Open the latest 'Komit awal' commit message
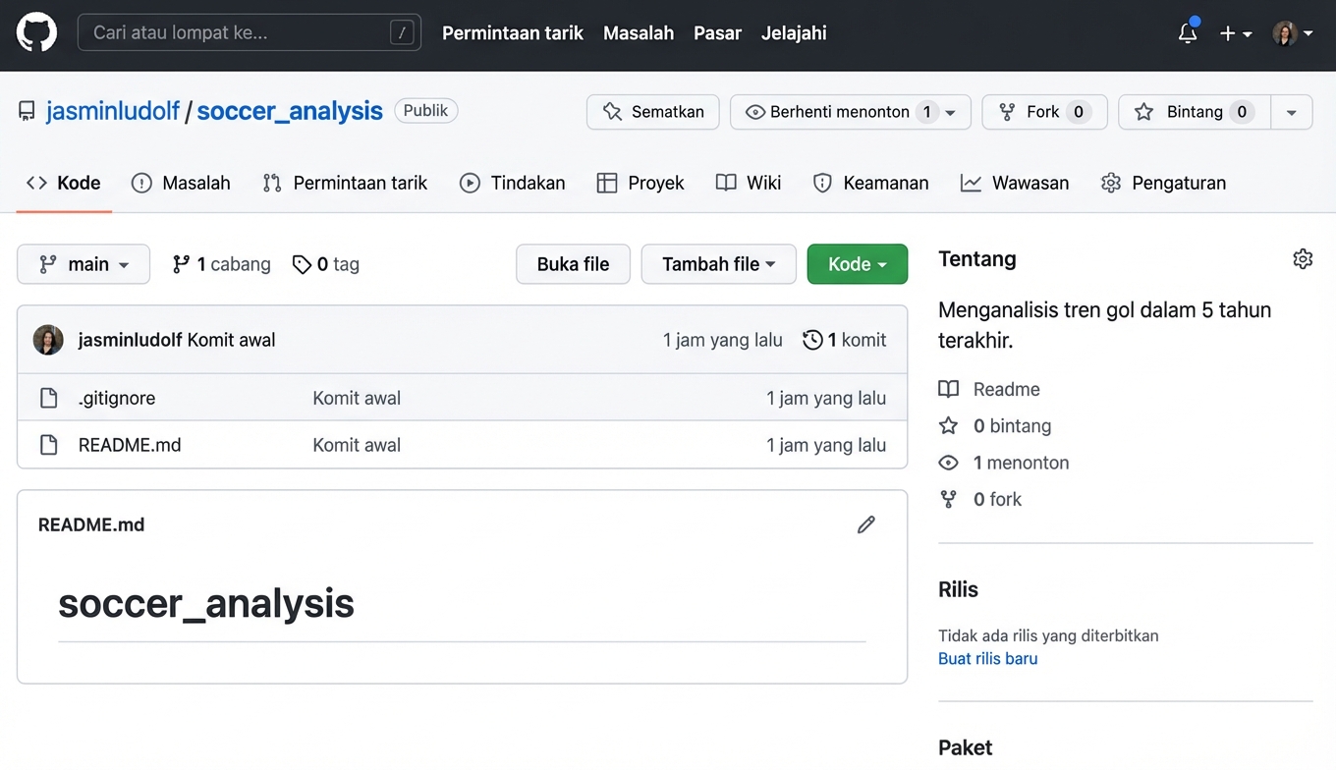Viewport: 1336px width, 770px height. [232, 340]
